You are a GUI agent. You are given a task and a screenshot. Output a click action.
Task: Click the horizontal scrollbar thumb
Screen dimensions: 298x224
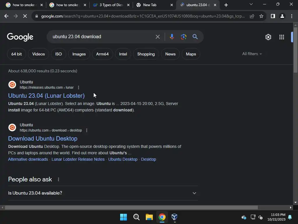131,207
